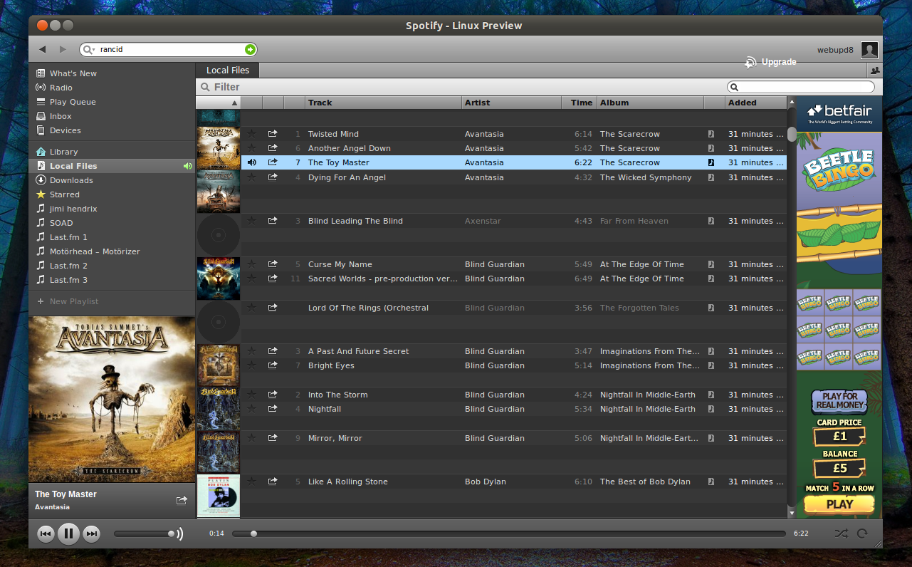Adjust the volume slider

tap(144, 534)
